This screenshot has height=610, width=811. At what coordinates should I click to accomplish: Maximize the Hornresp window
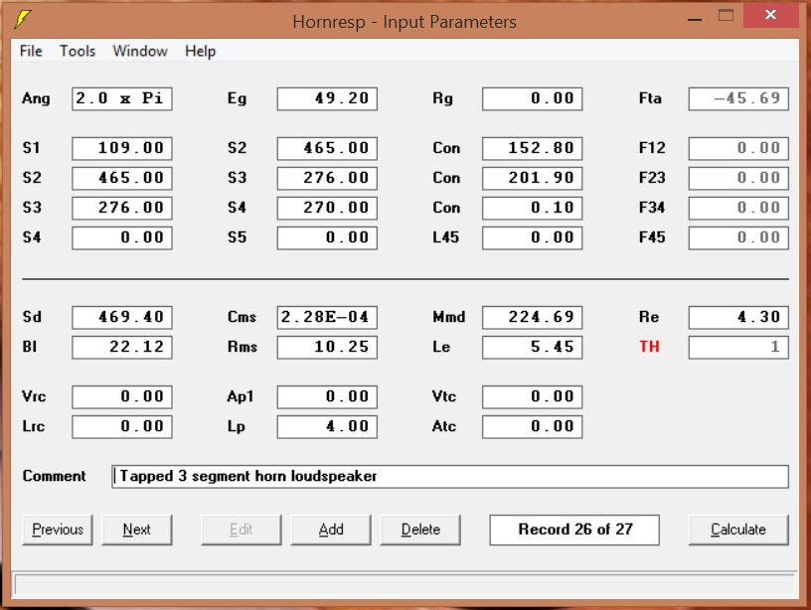tap(726, 16)
